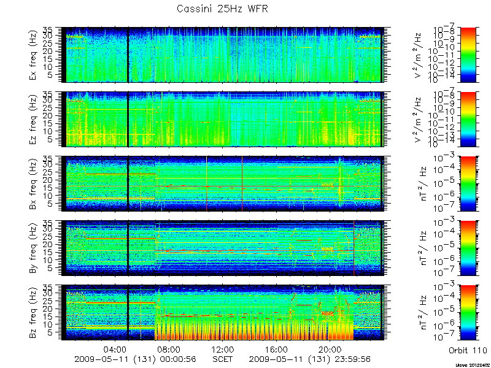This screenshot has height=368, width=491.
Task: Click the 04:00 time tick label
Action: pyautogui.click(x=115, y=349)
